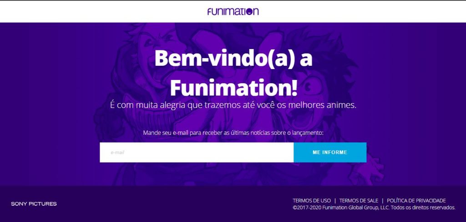This screenshot has height=222, width=466.
Task: Click 'Todos os direitos reservados' footer text
Action: tap(423, 207)
